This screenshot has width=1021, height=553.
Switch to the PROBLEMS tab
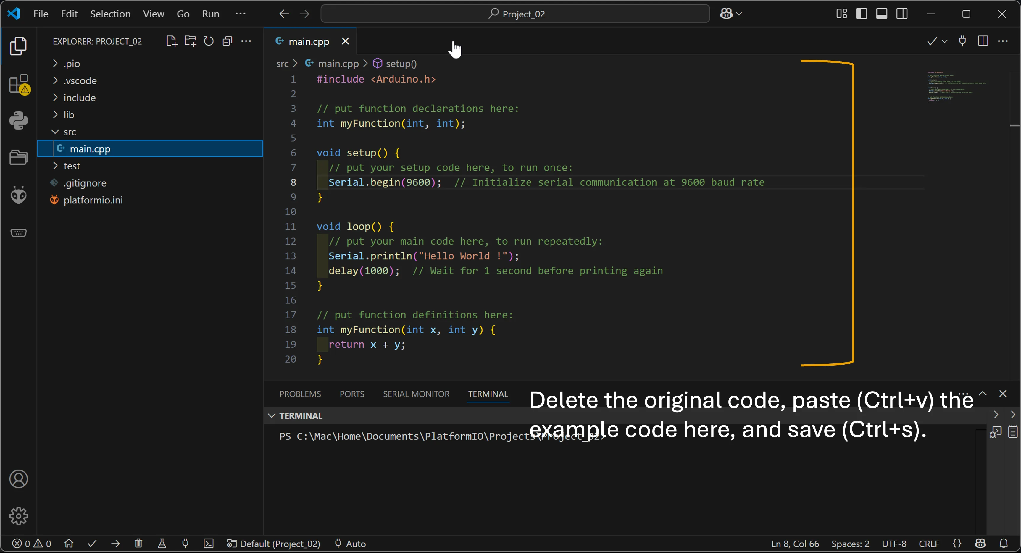tap(300, 394)
